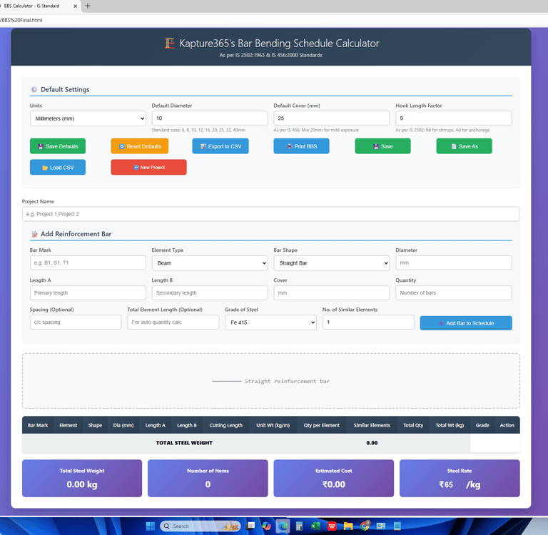This screenshot has width=548, height=535.
Task: Click Total Element Length input
Action: (173, 322)
